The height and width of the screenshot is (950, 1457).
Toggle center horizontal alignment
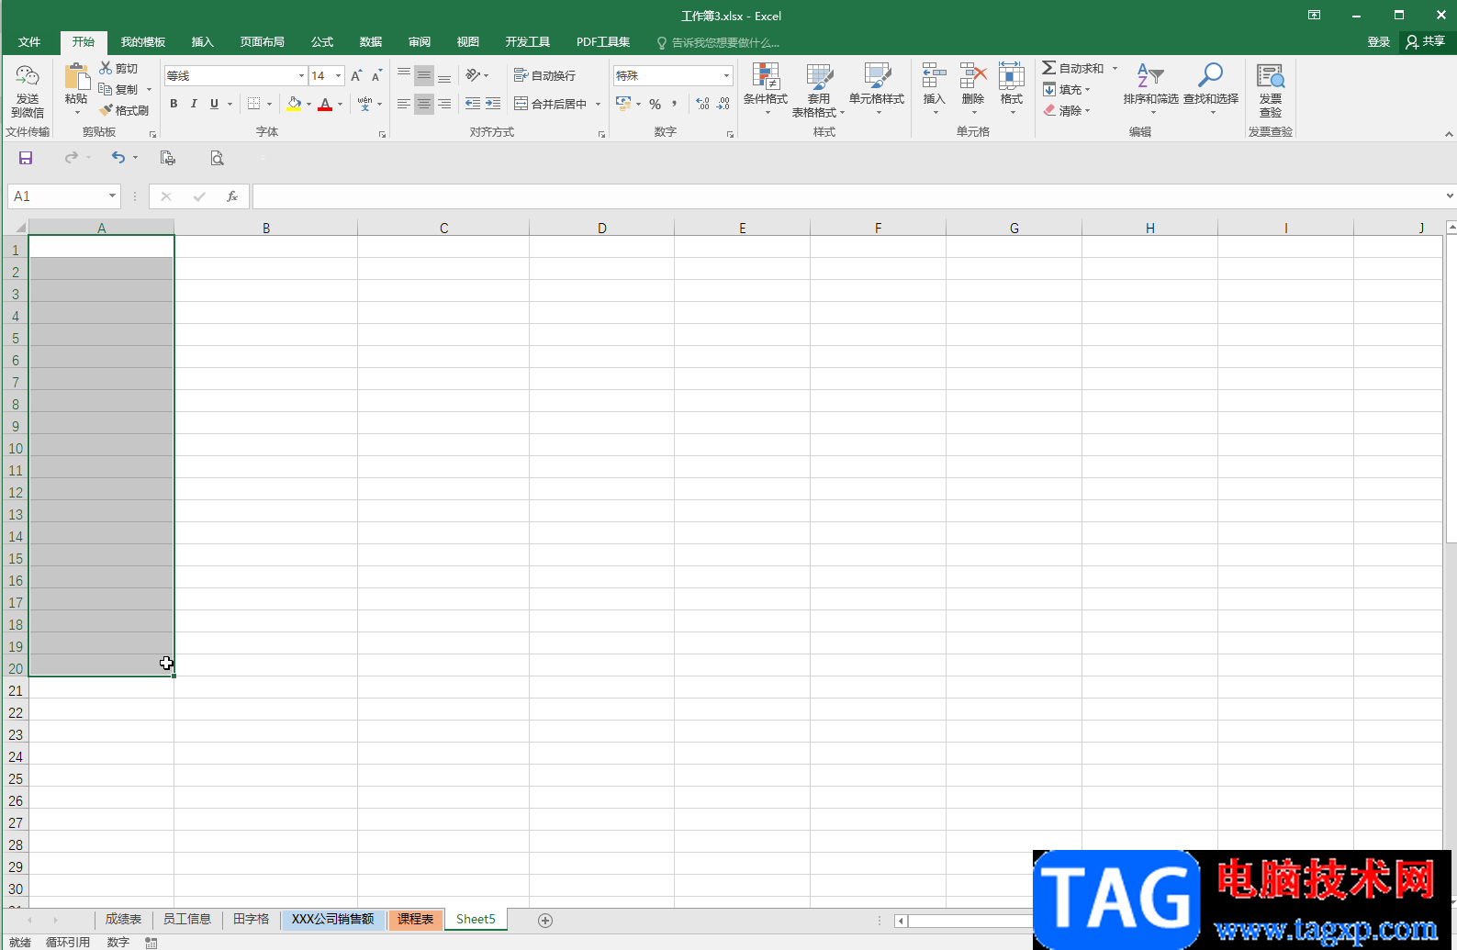tap(423, 104)
